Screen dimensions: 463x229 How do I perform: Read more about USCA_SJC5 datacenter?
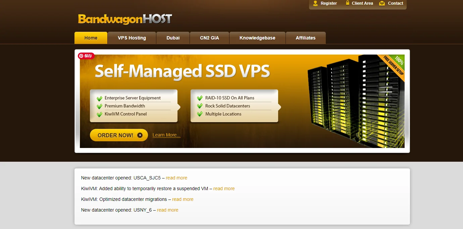176,178
